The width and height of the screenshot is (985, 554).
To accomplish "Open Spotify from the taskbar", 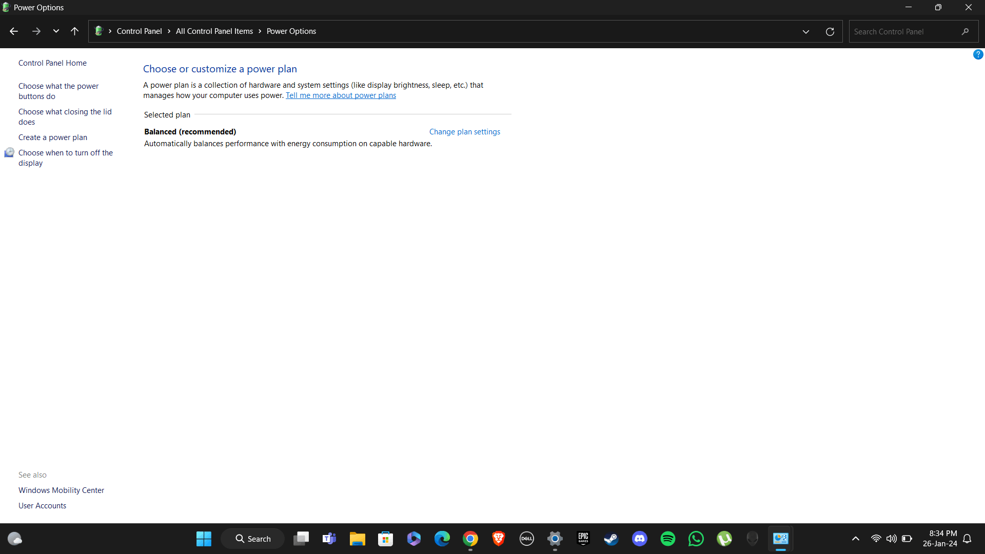I will pos(667,539).
